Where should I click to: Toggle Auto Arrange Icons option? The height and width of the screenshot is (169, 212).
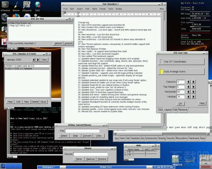[x=161, y=72]
